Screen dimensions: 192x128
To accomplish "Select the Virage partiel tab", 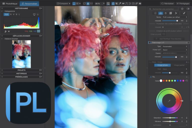I will [179, 65].
